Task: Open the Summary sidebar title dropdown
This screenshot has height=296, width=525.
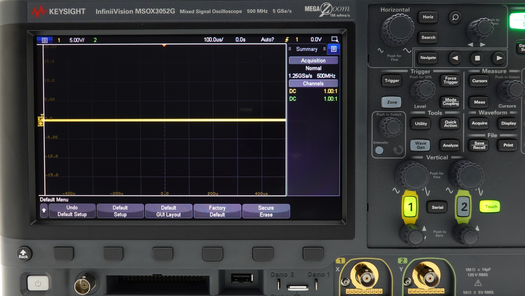Action: [x=307, y=49]
